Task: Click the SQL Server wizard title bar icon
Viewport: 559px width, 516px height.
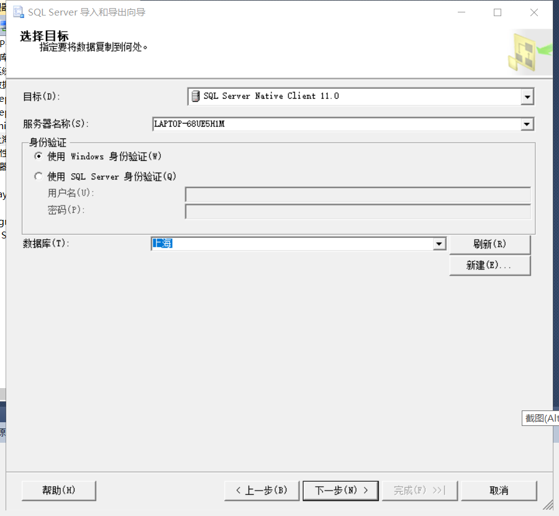Action: click(x=19, y=12)
